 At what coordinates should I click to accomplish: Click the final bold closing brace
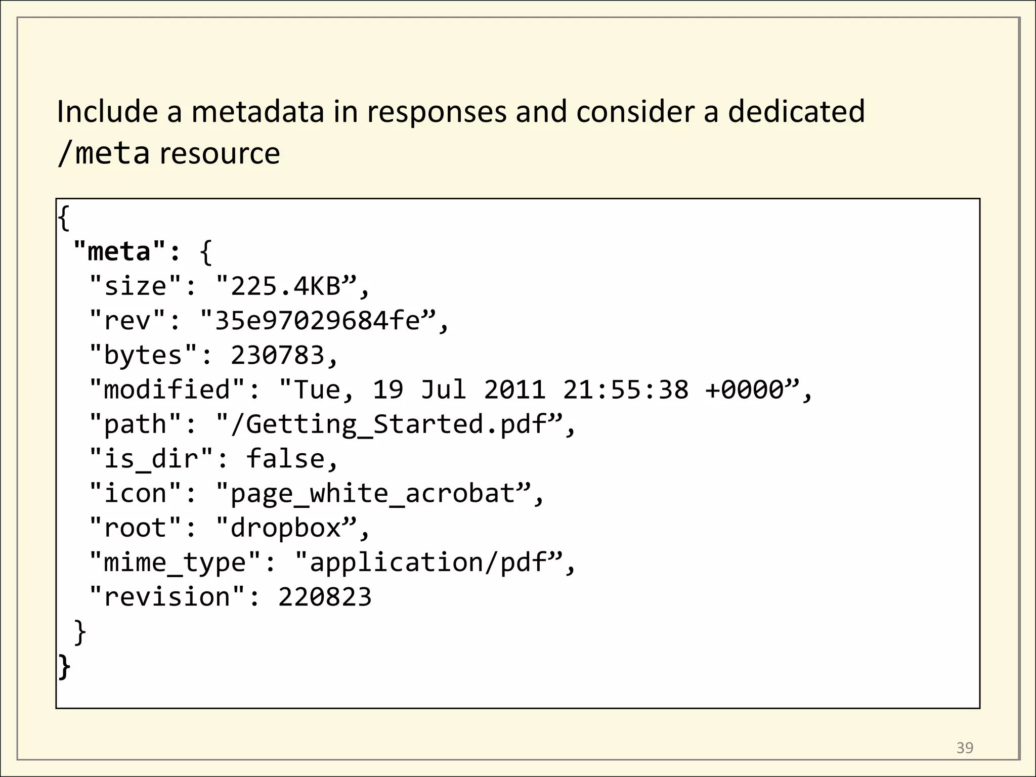[64, 667]
